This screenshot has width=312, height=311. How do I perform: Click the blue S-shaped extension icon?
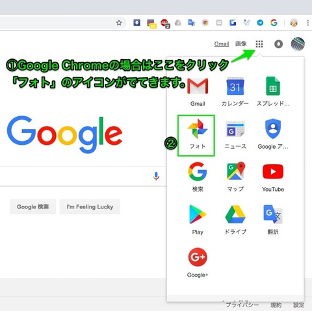tap(233, 23)
